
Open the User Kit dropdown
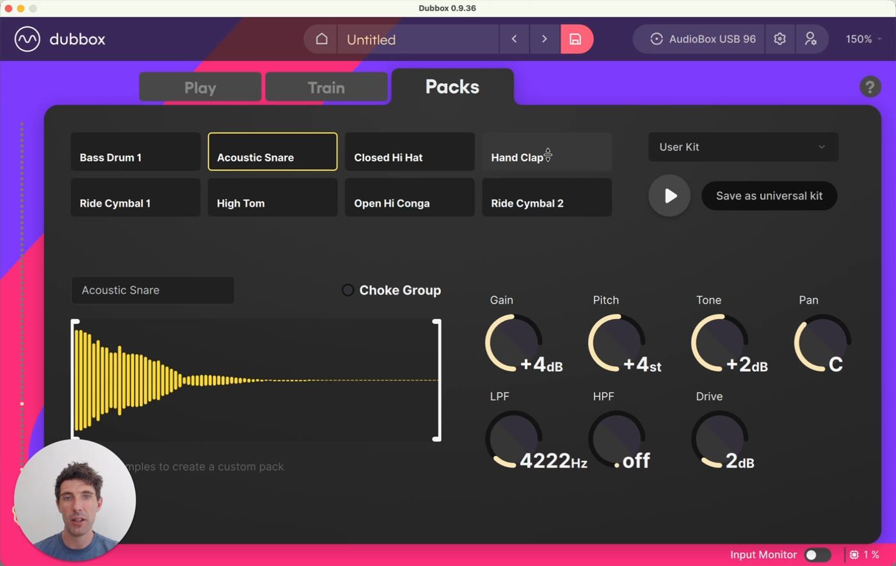743,147
